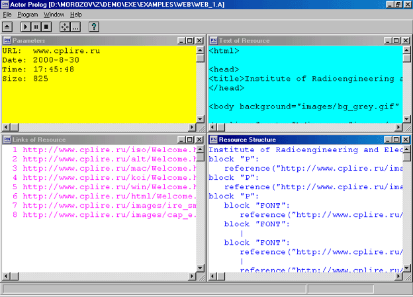Click the Date 2000-8-30 line
This screenshot has height=297, width=413.
41,60
